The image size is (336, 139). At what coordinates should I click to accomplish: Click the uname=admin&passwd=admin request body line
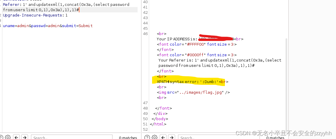[x=48, y=26]
